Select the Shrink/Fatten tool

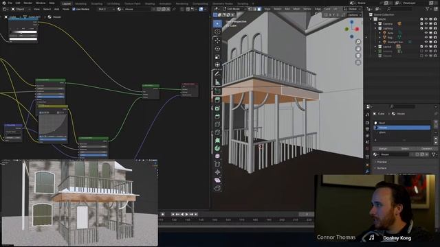[217, 172]
